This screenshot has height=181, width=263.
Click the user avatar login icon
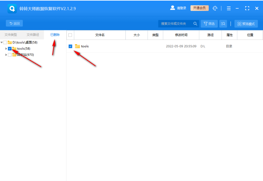173,8
